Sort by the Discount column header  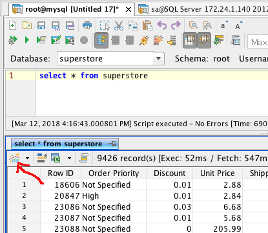170,173
